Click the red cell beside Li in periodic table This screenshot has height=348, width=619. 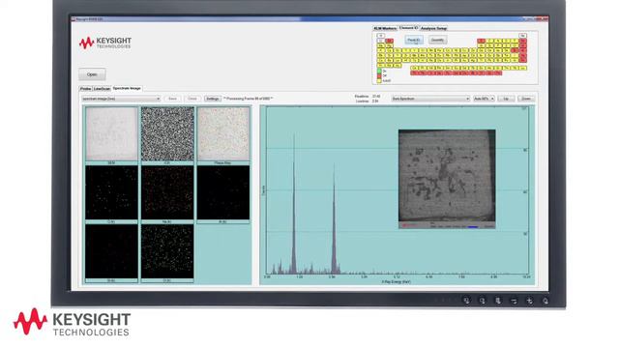[x=389, y=41]
